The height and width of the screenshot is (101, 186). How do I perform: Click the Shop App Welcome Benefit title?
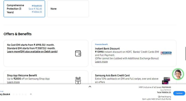(22, 75)
